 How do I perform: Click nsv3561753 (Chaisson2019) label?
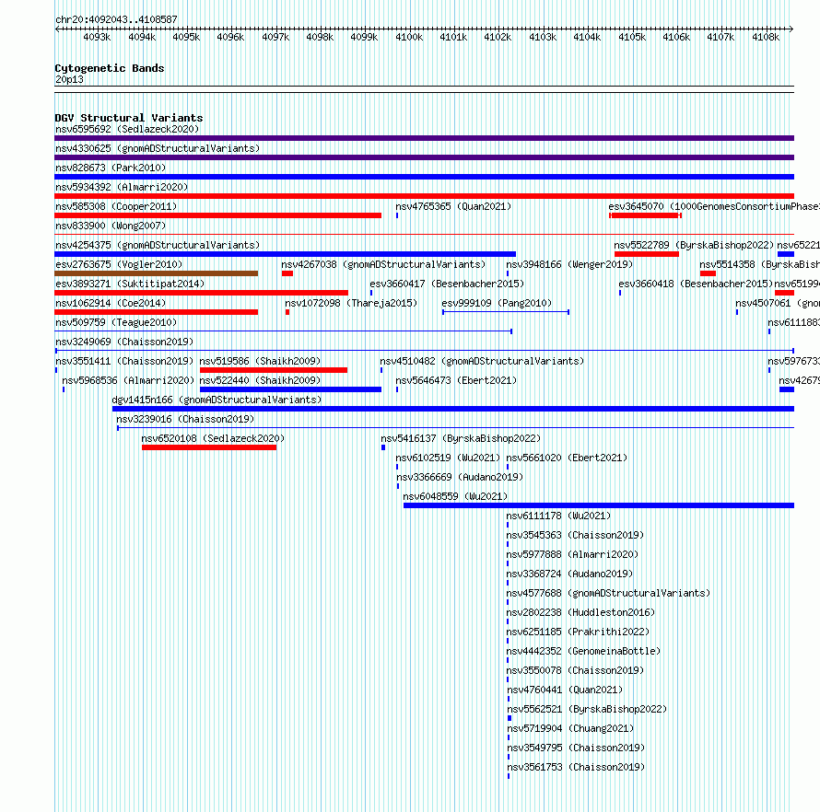pyautogui.click(x=576, y=767)
